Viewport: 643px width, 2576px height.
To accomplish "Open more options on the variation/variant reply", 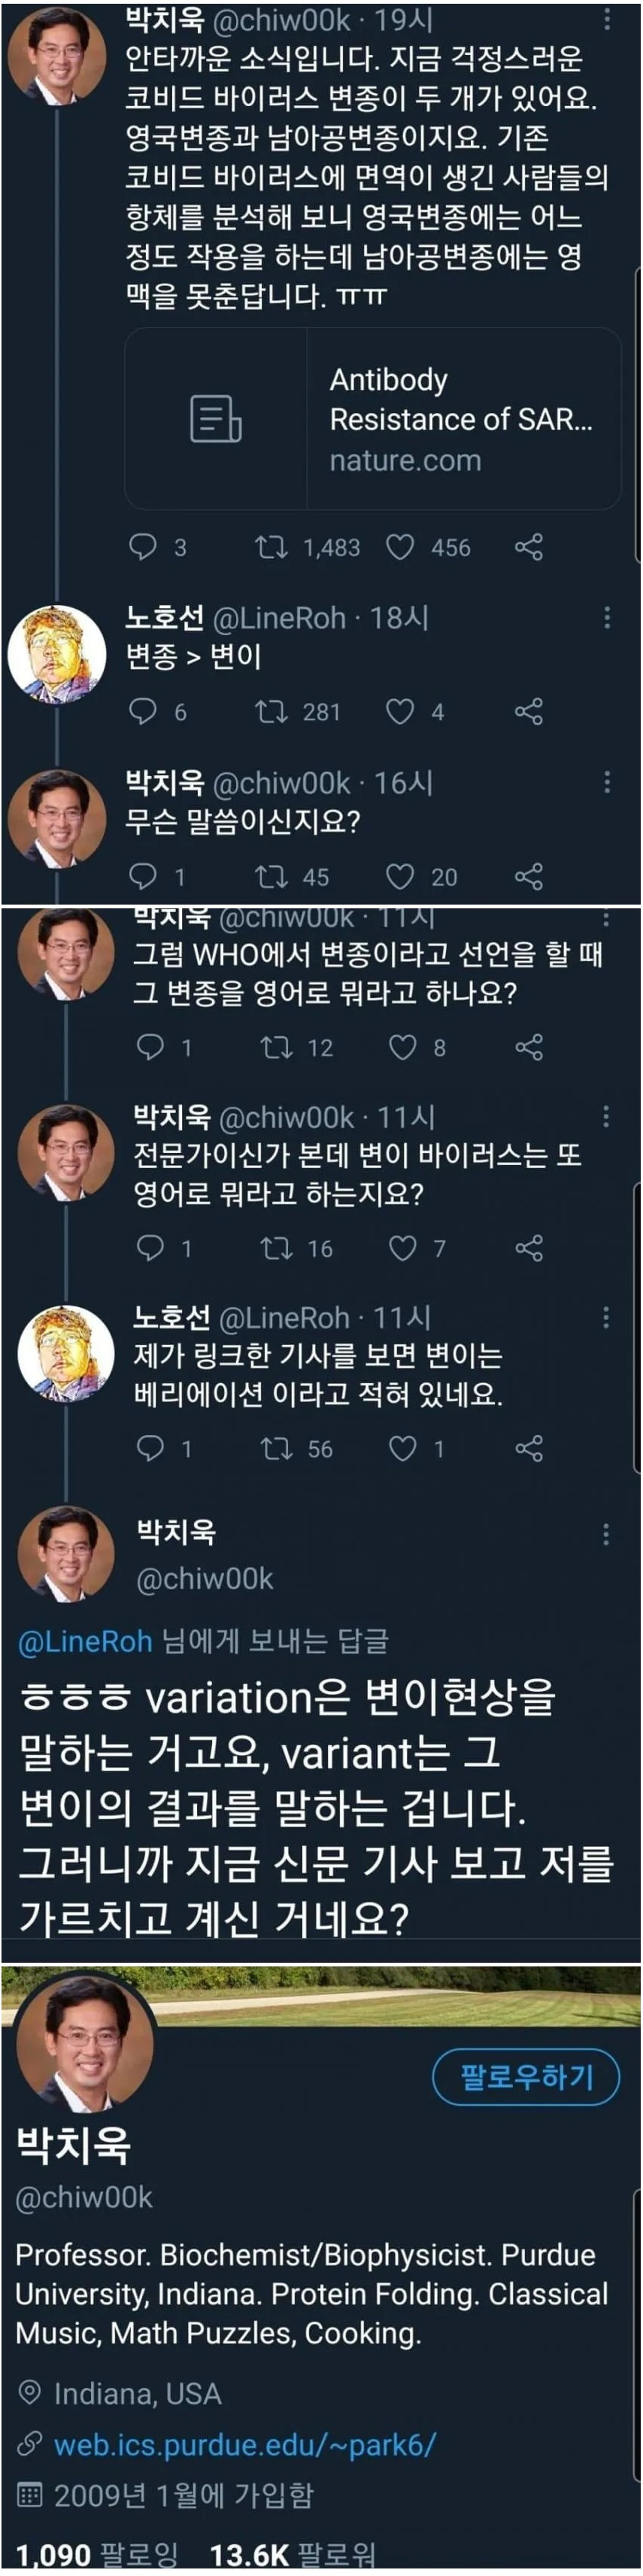I will [606, 1533].
